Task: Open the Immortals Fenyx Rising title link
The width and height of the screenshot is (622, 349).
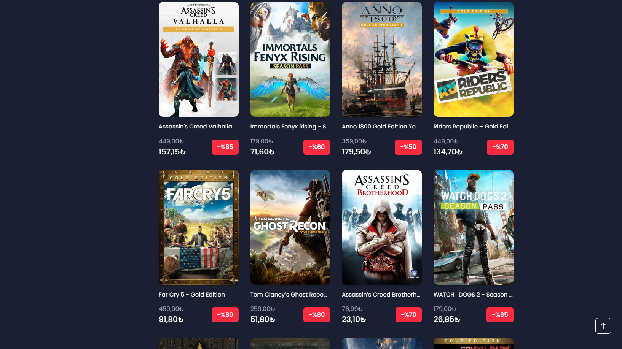Action: (290, 127)
